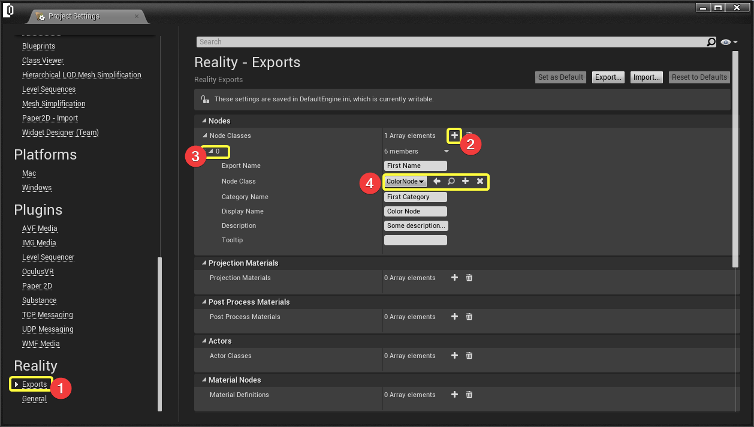Open the 6 members dropdown arrow
Screen dimensions: 754x427
[446, 152]
